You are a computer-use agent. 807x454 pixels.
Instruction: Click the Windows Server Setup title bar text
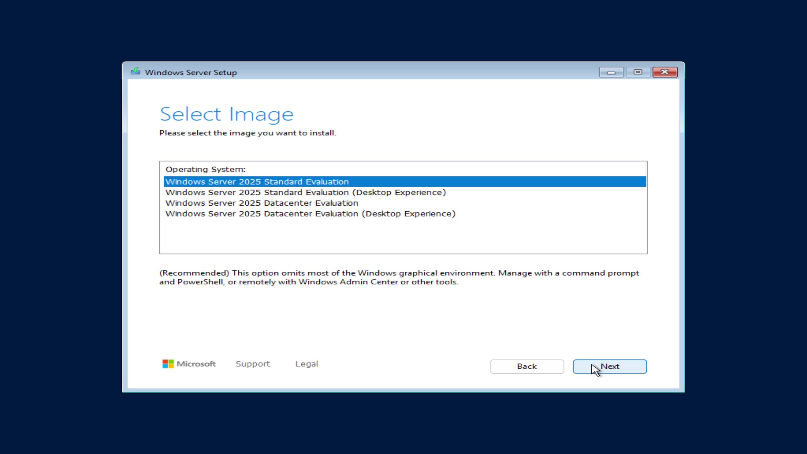coord(191,73)
